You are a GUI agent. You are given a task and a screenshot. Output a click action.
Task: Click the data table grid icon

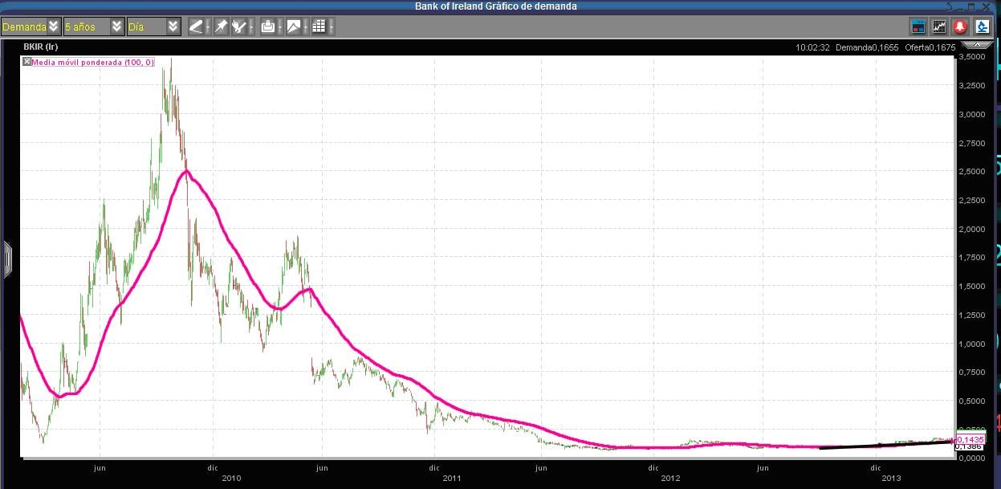click(319, 26)
